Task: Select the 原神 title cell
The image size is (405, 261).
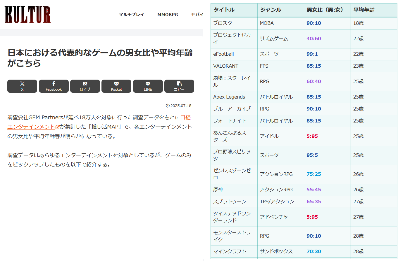Action: (234, 190)
